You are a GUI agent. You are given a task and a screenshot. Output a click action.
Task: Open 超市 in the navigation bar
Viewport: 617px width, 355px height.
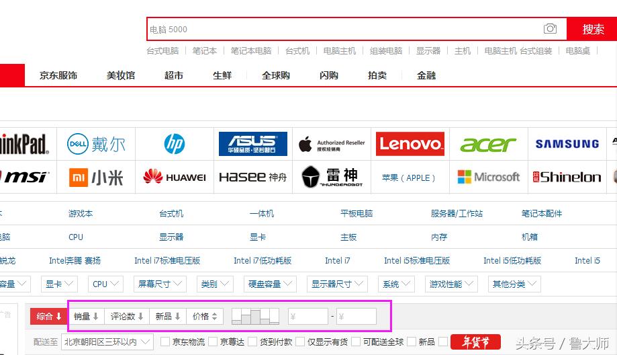click(x=173, y=75)
